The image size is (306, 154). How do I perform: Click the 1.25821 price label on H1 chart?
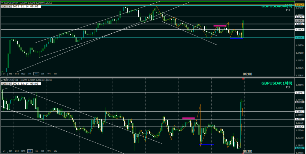pos(299,119)
